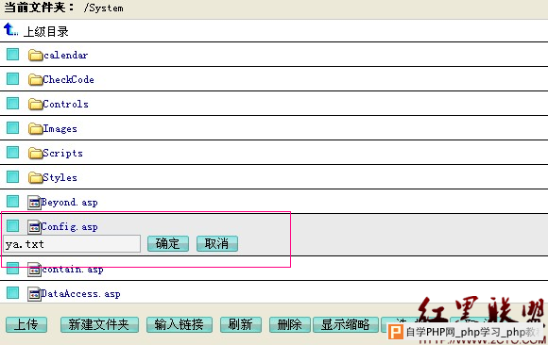
Task: Click the Images folder icon
Action: [35, 129]
